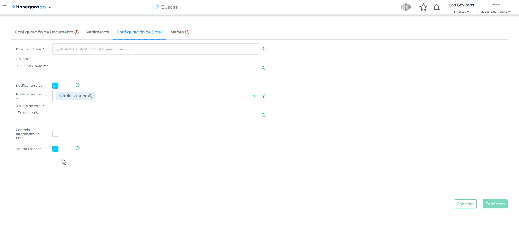519x245 pixels.
Task: Open the hamburger navigation menu
Action: pos(5,7)
